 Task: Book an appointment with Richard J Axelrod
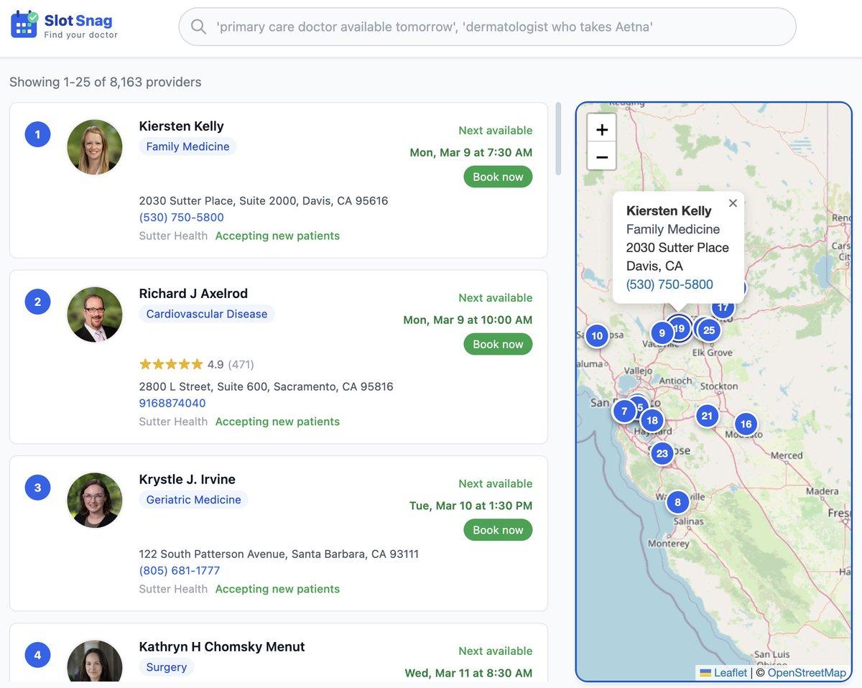pyautogui.click(x=498, y=344)
